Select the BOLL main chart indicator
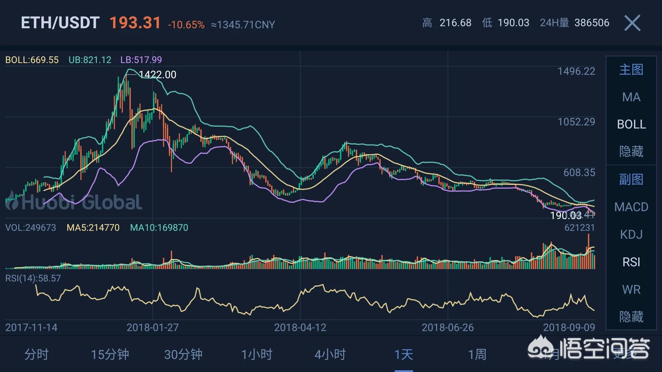This screenshot has height=372, width=662. (631, 124)
